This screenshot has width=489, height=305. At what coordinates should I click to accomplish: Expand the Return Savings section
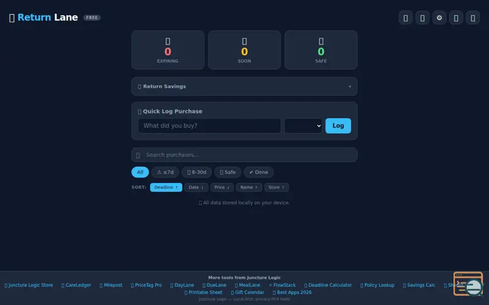pyautogui.click(x=244, y=87)
